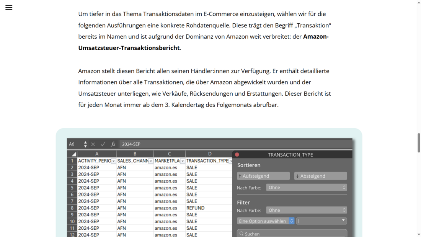421x237 pixels.
Task: Click the name box stepper arrows
Action: [85, 144]
